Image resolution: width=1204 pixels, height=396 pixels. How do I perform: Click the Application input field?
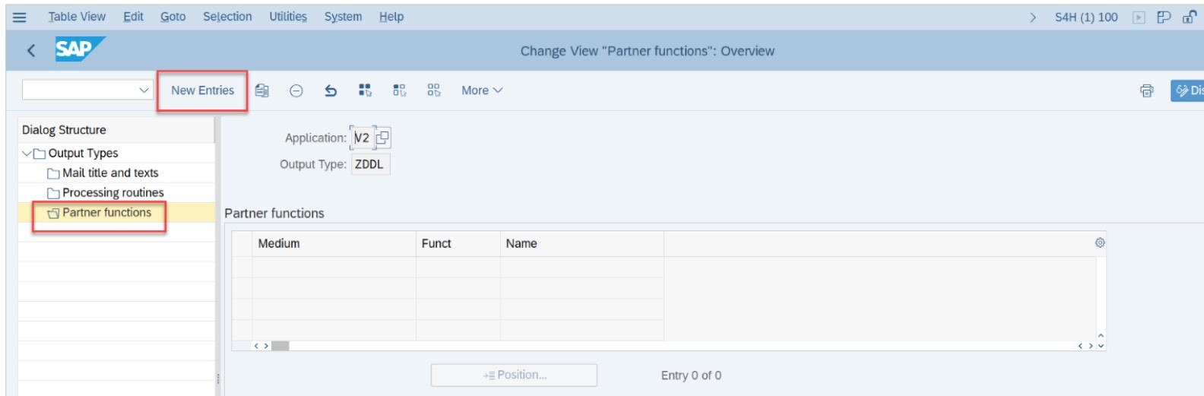pos(362,138)
